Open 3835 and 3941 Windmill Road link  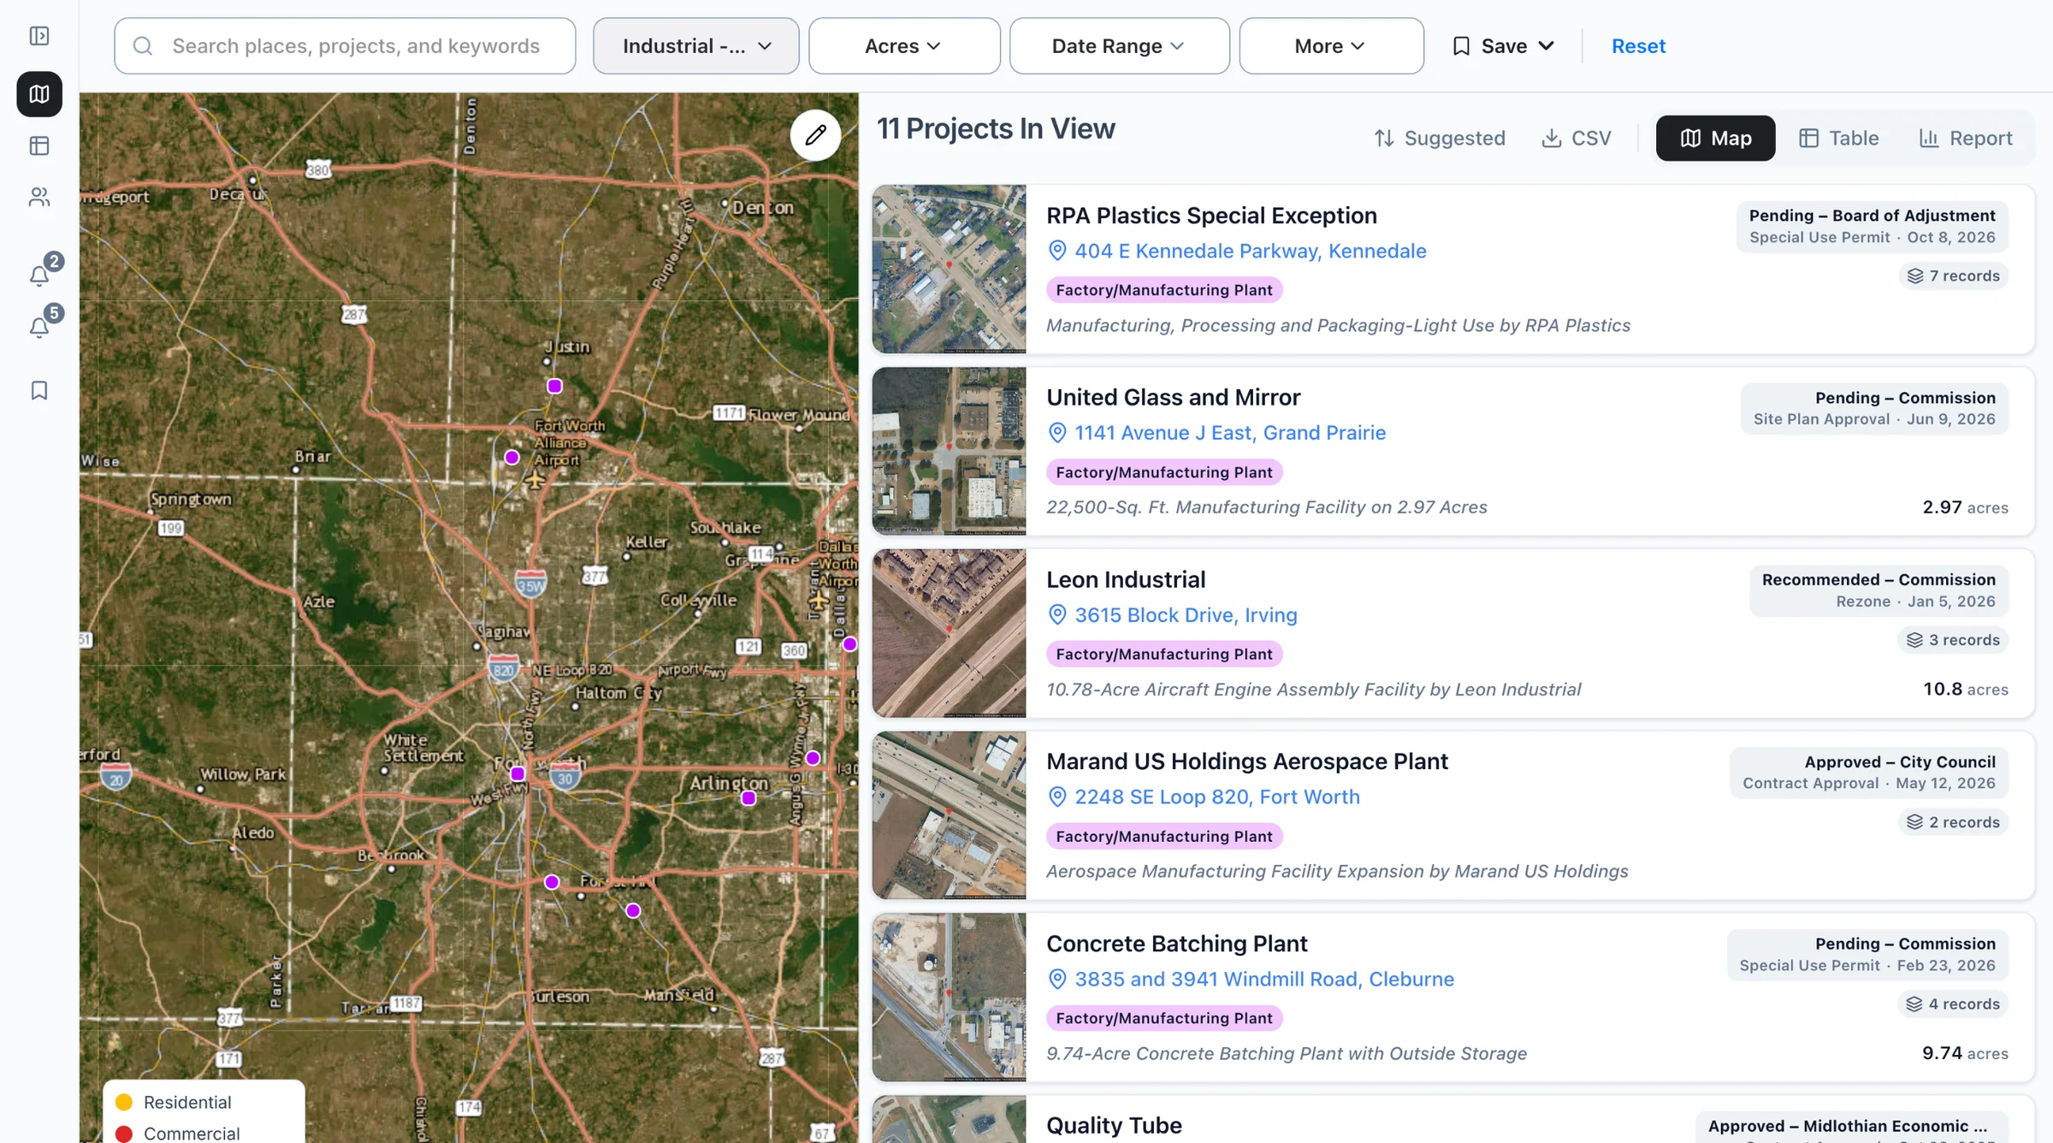point(1264,980)
